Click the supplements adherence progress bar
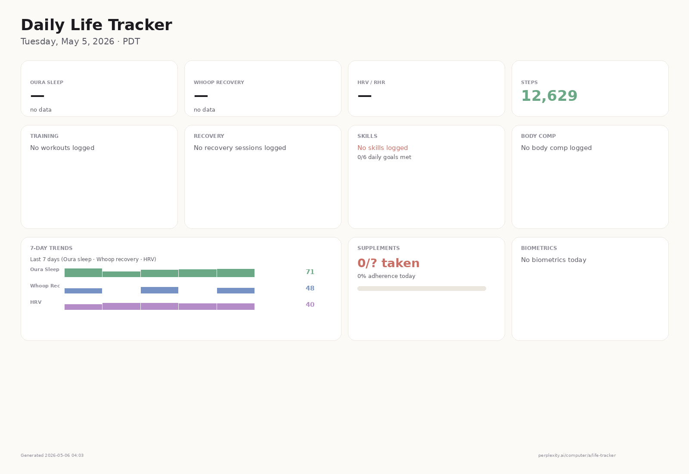Viewport: 689px width, 474px height. coord(422,289)
